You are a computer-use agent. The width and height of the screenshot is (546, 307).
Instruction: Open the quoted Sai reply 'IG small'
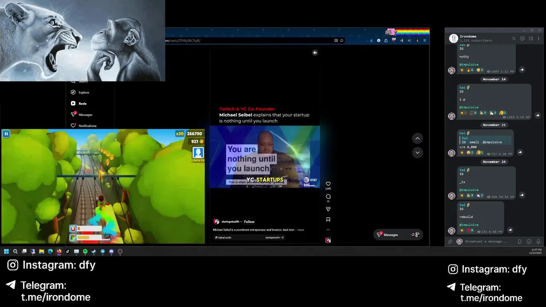pos(485,140)
